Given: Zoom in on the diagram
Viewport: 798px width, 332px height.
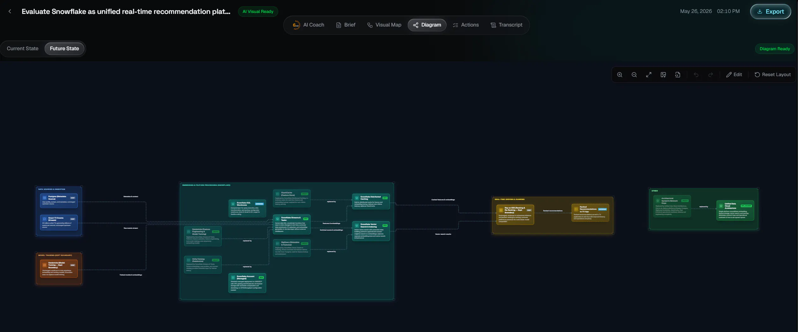Looking at the screenshot, I should pyautogui.click(x=620, y=75).
